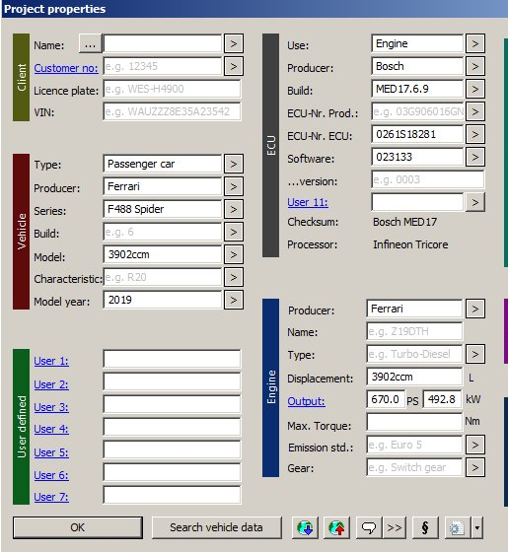Open the > list for User 11
The height and width of the screenshot is (552, 508).
coord(474,202)
